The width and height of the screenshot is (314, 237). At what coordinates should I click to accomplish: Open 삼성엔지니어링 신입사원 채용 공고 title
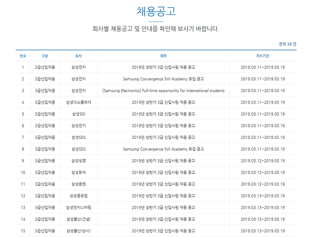(163, 208)
